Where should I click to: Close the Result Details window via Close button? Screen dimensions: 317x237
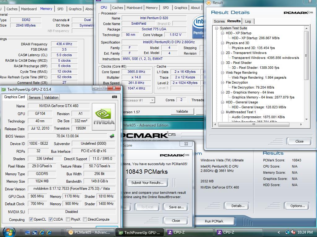click(299, 141)
